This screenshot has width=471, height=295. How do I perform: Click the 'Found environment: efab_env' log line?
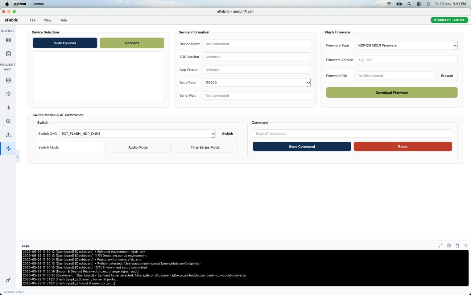[x=82, y=259]
